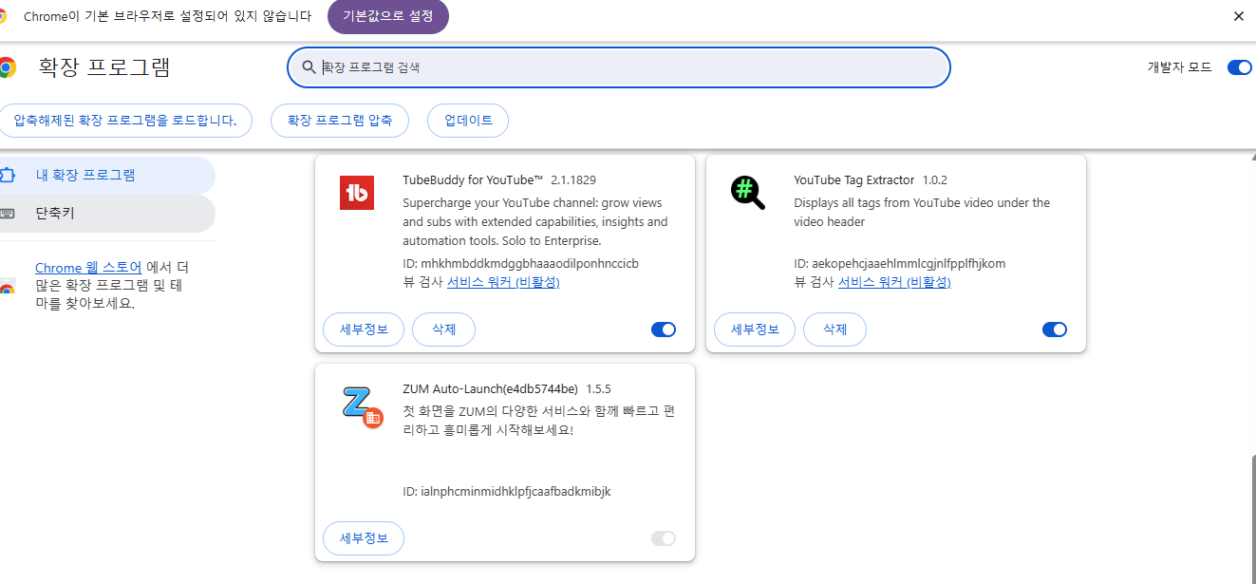Click version number 2.1.1829
This screenshot has height=584, width=1256.
pyautogui.click(x=573, y=179)
